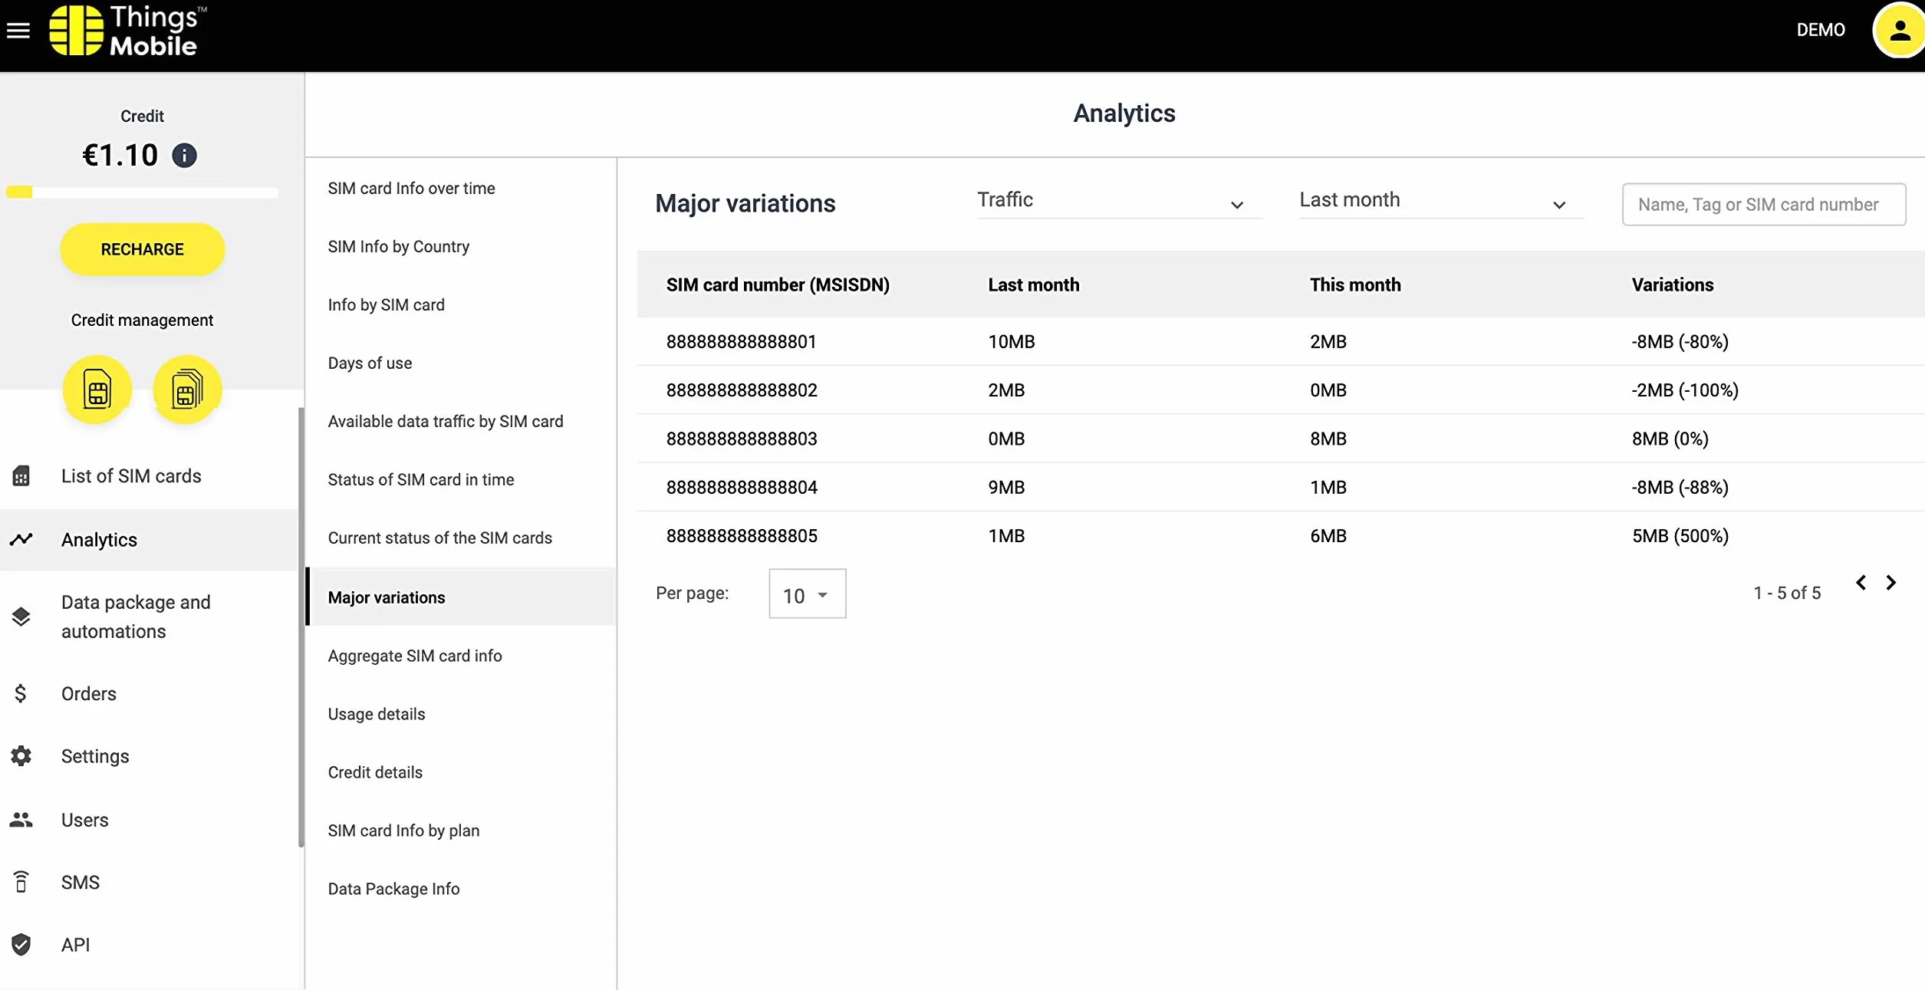Screen dimensions: 1925x990
Task: Click the Orders dollar icon
Action: (x=21, y=694)
